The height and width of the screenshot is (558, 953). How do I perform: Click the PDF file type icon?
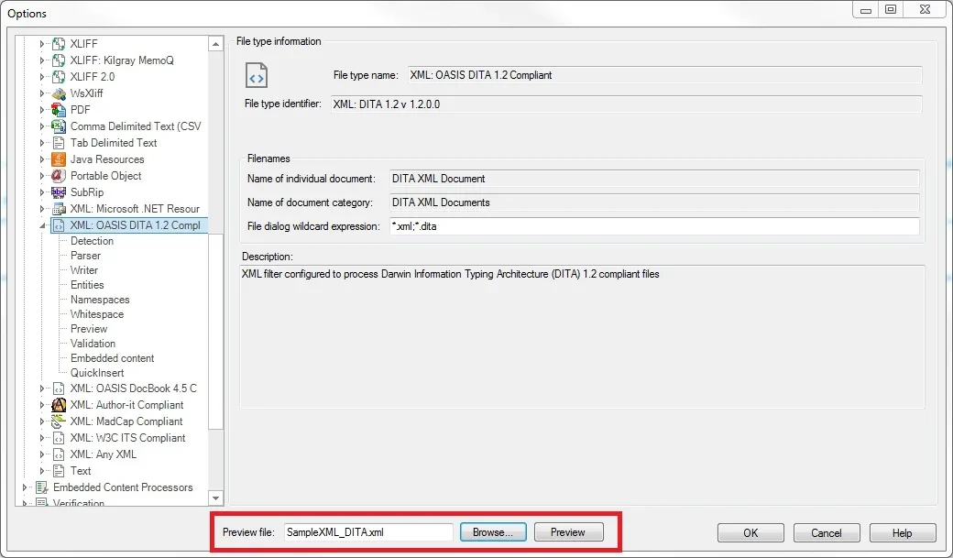tap(59, 109)
